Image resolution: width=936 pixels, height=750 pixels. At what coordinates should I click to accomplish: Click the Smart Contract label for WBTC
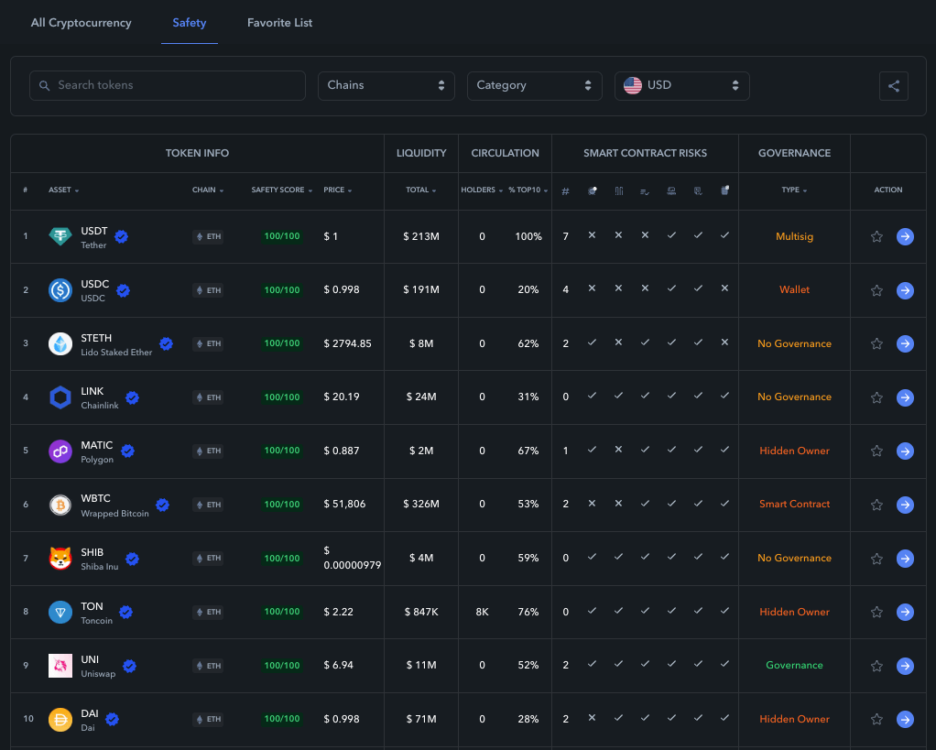[794, 505]
